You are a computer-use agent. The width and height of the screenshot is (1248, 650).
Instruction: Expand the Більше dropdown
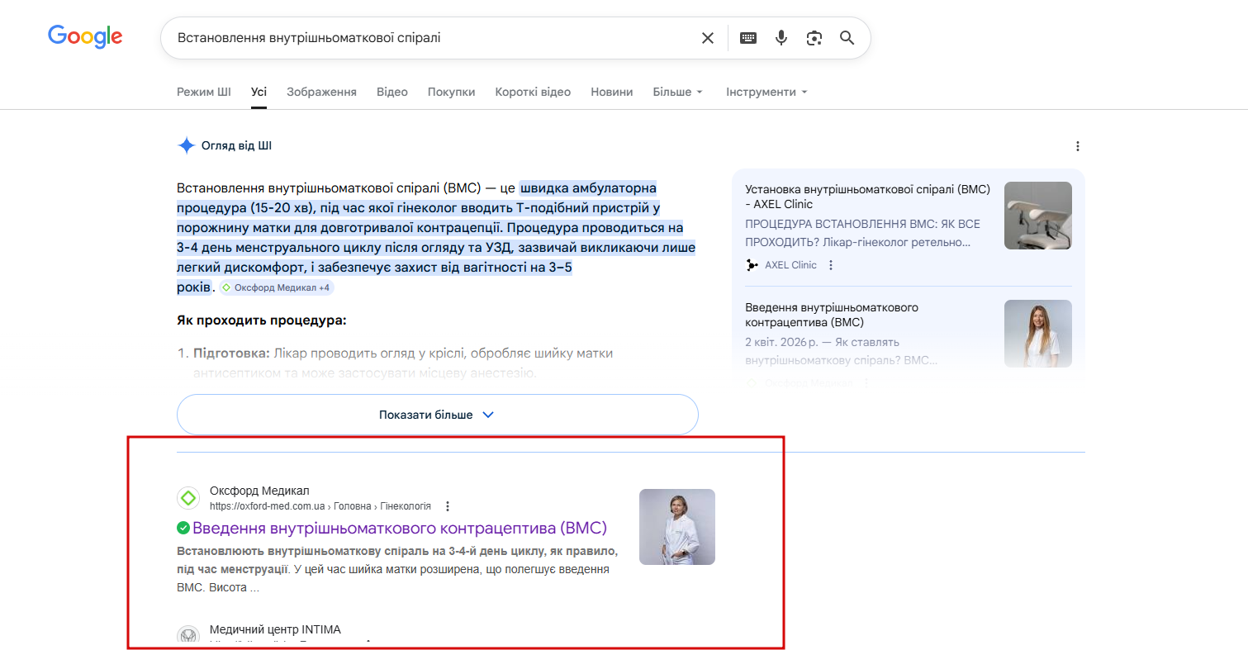(678, 92)
